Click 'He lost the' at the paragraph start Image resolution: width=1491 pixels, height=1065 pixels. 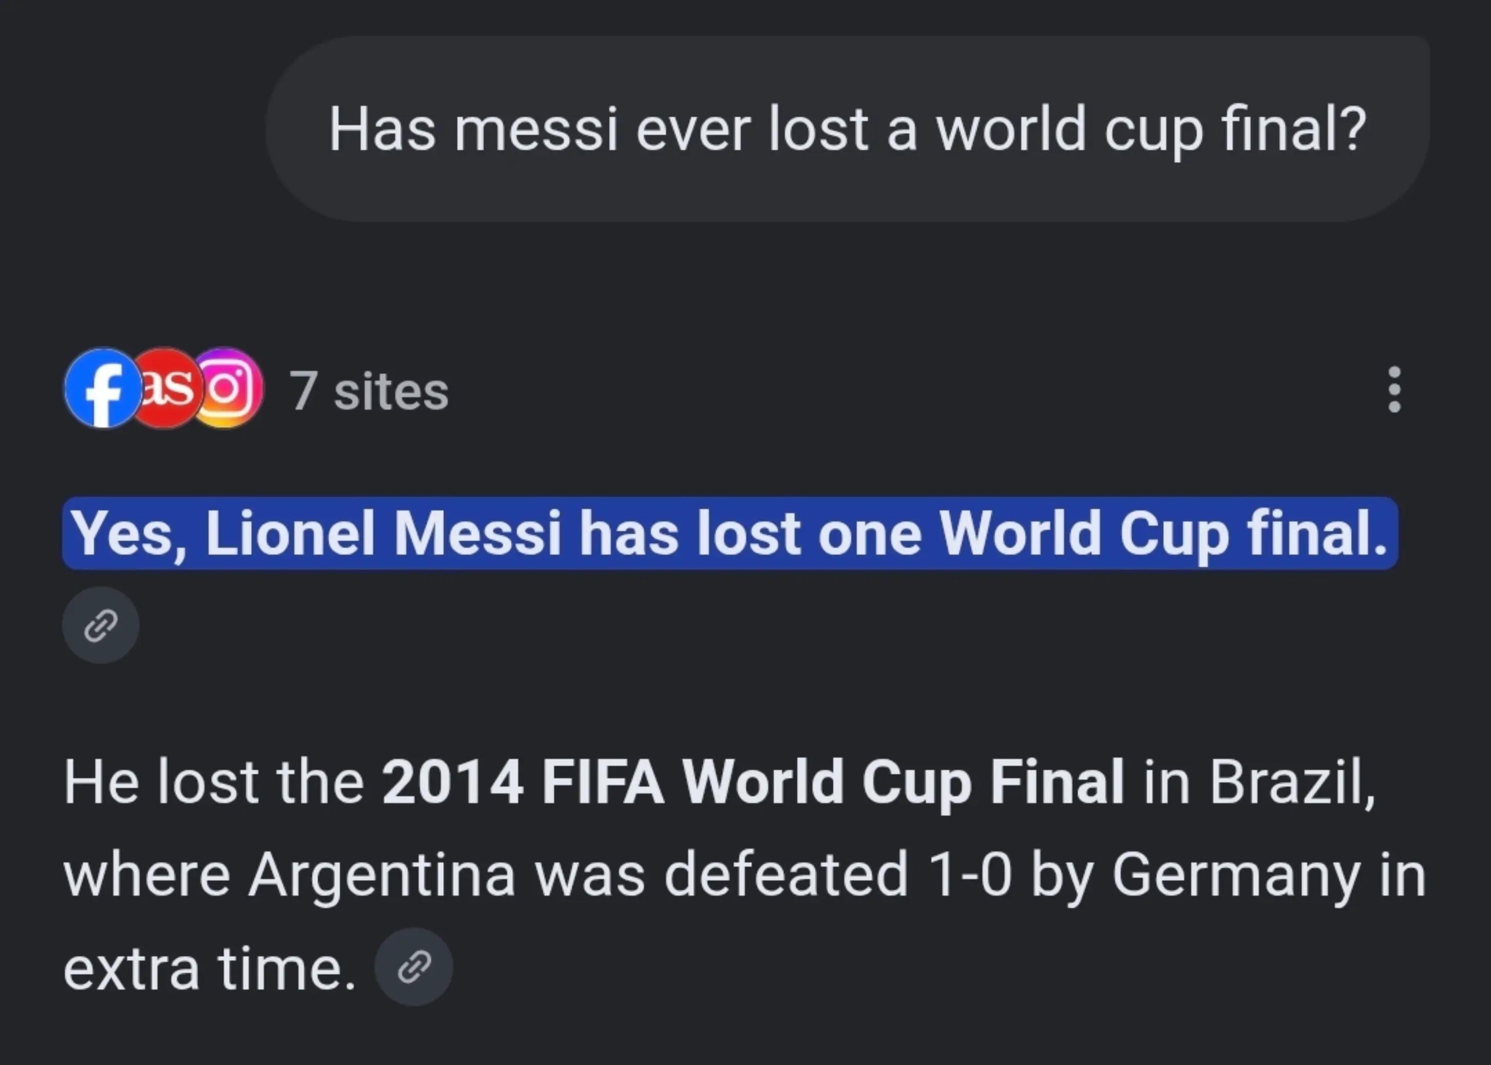click(213, 782)
